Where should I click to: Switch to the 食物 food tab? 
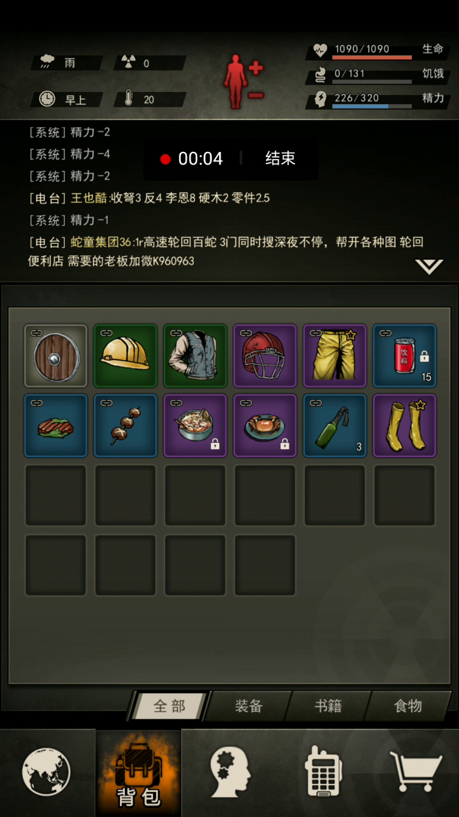[408, 706]
